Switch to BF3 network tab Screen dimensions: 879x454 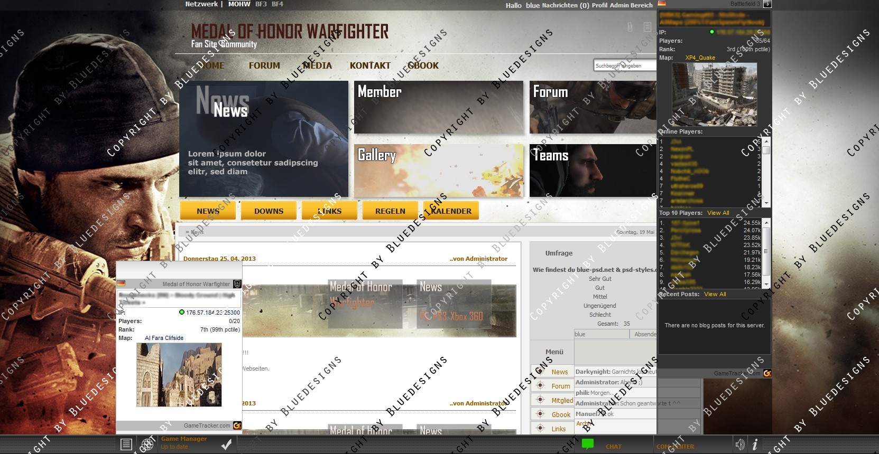[x=261, y=4]
